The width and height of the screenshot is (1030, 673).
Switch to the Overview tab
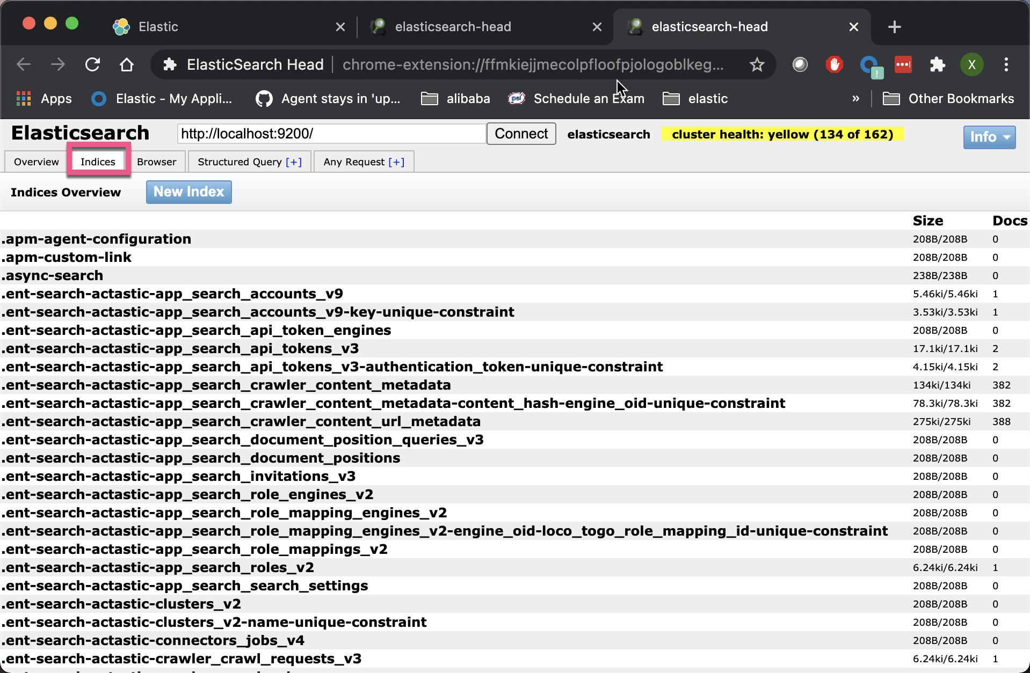pyautogui.click(x=35, y=162)
